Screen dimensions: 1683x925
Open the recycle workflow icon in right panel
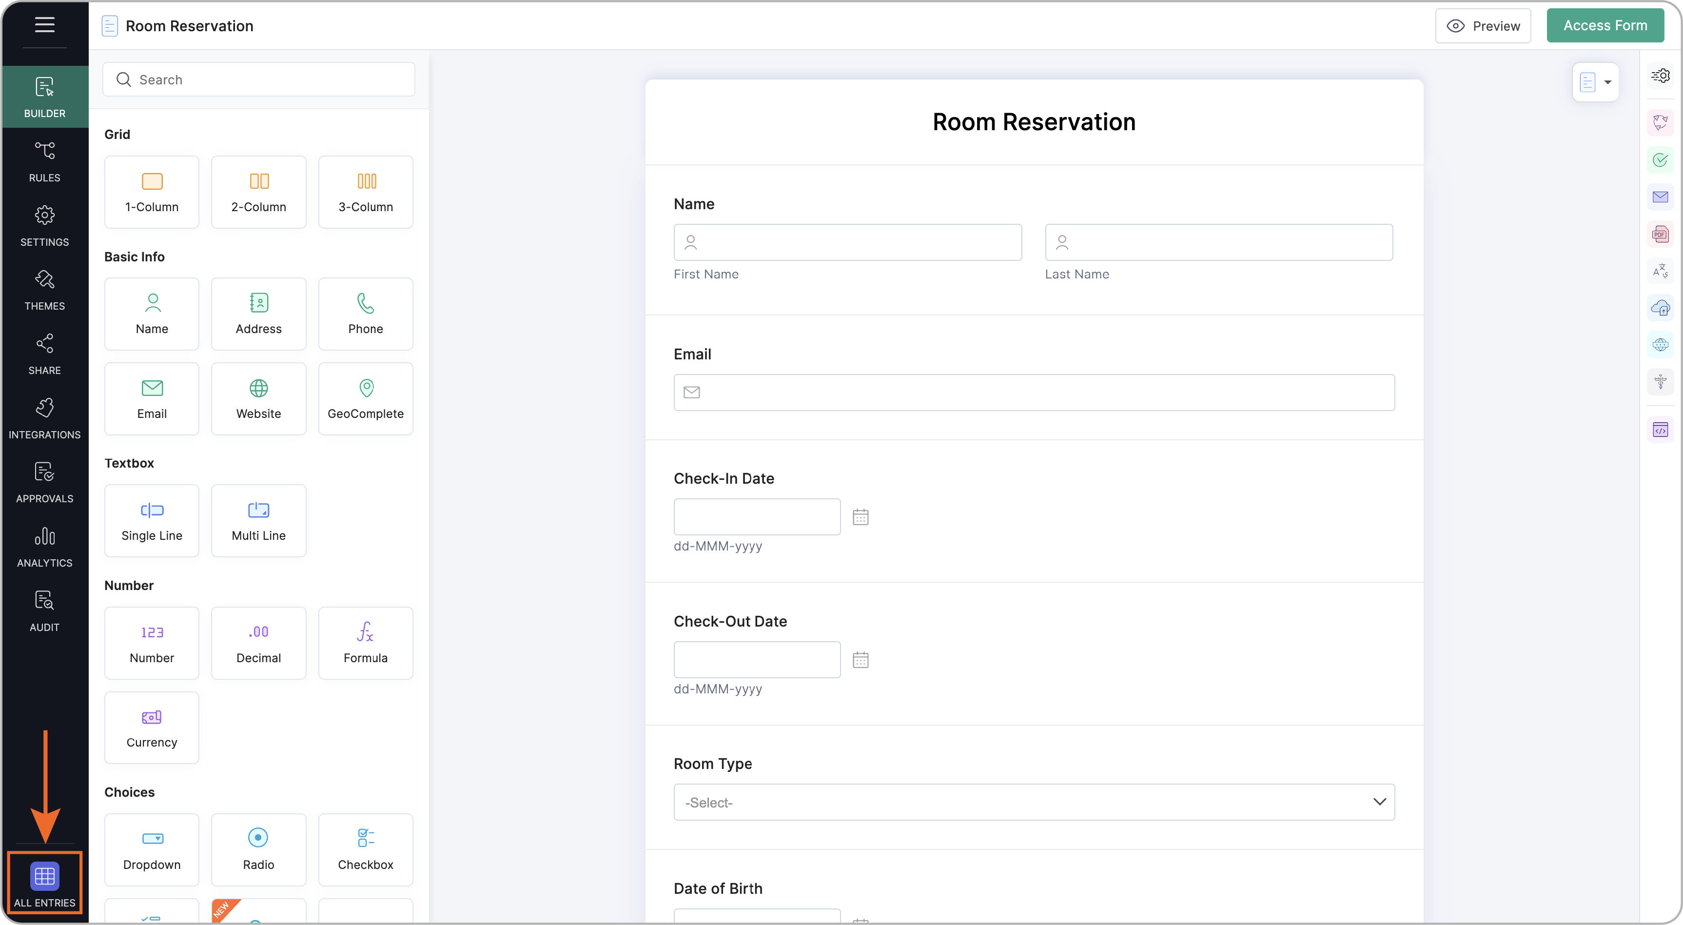(x=1660, y=123)
